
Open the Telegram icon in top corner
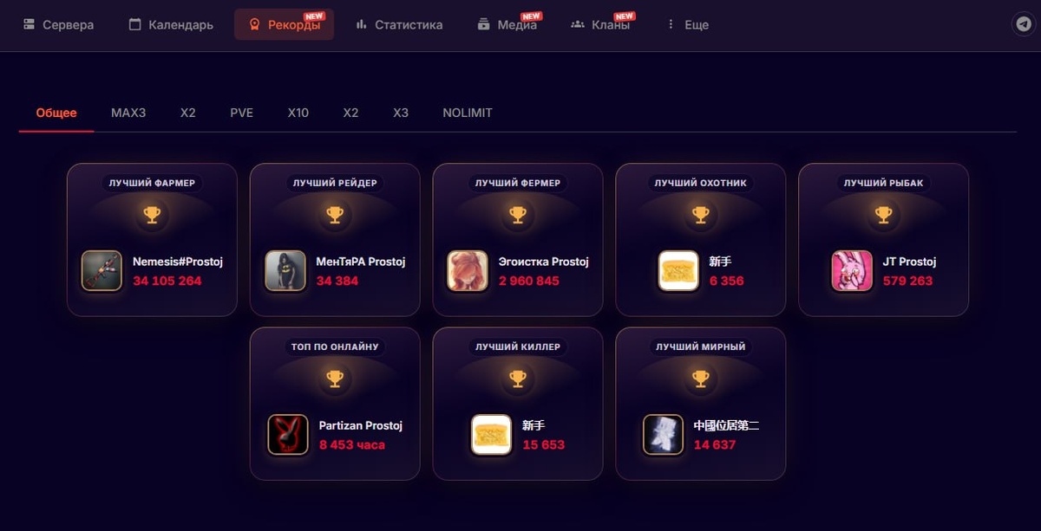[x=1025, y=24]
